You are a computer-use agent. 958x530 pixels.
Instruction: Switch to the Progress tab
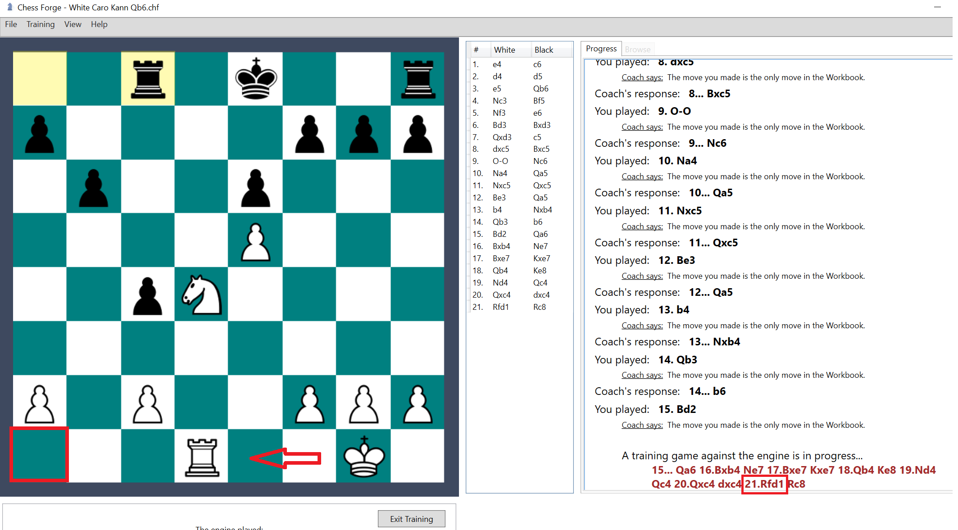(x=600, y=48)
